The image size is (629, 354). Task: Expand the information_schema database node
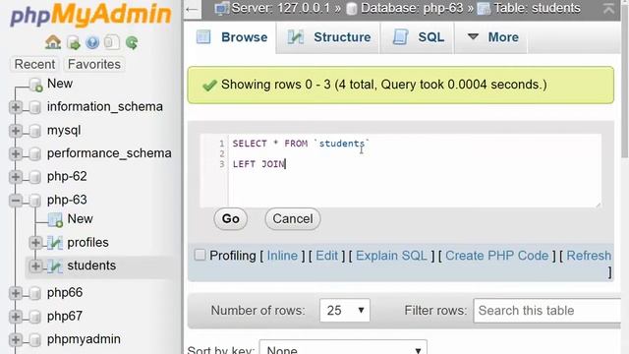pyautogui.click(x=16, y=107)
